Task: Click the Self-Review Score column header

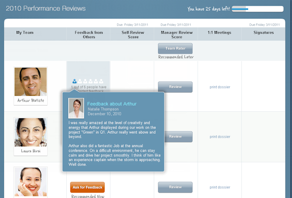Action: pos(133,35)
